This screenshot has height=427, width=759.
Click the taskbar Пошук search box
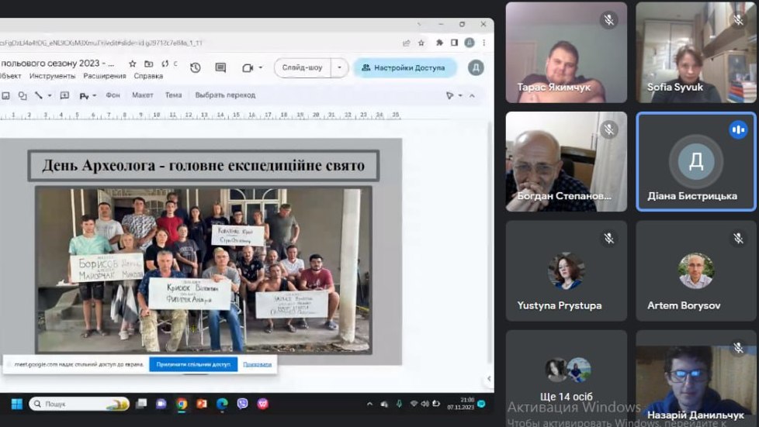(x=79, y=404)
